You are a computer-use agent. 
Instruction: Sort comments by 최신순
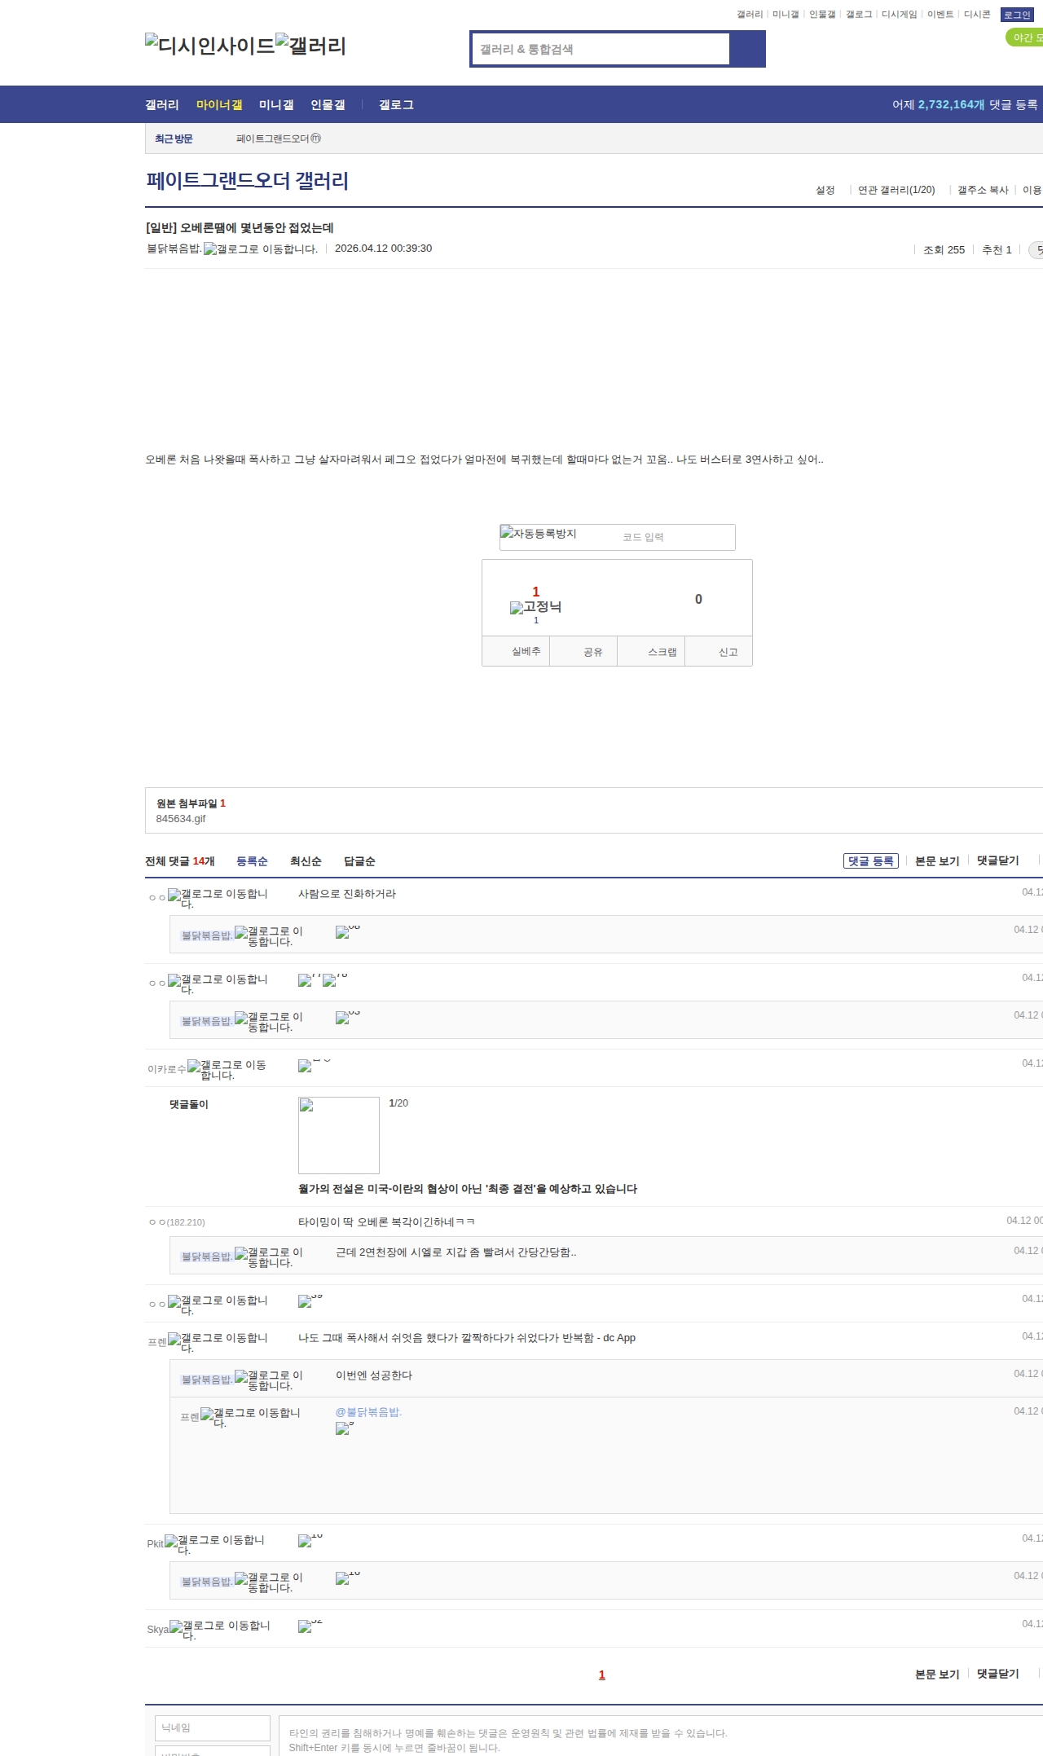(306, 861)
